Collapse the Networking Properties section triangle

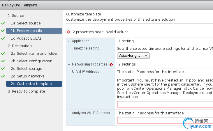coord(69,65)
